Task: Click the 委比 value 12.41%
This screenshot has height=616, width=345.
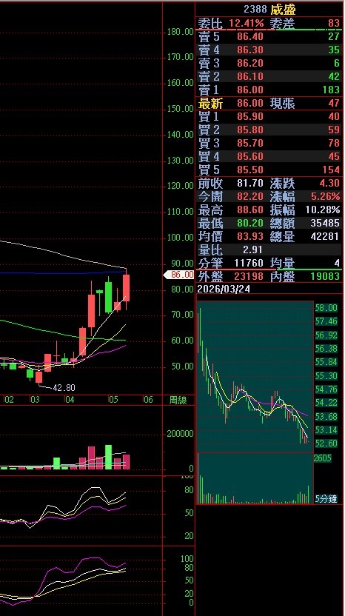Action: pos(247,24)
